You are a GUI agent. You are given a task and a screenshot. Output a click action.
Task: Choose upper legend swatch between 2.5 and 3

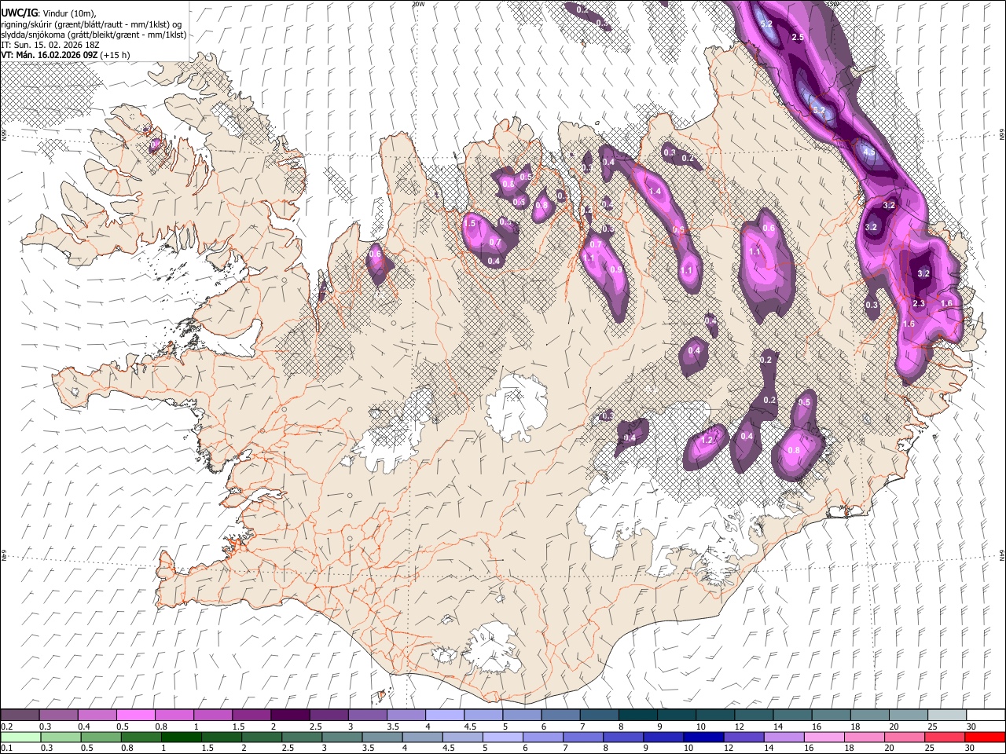pyautogui.click(x=328, y=716)
